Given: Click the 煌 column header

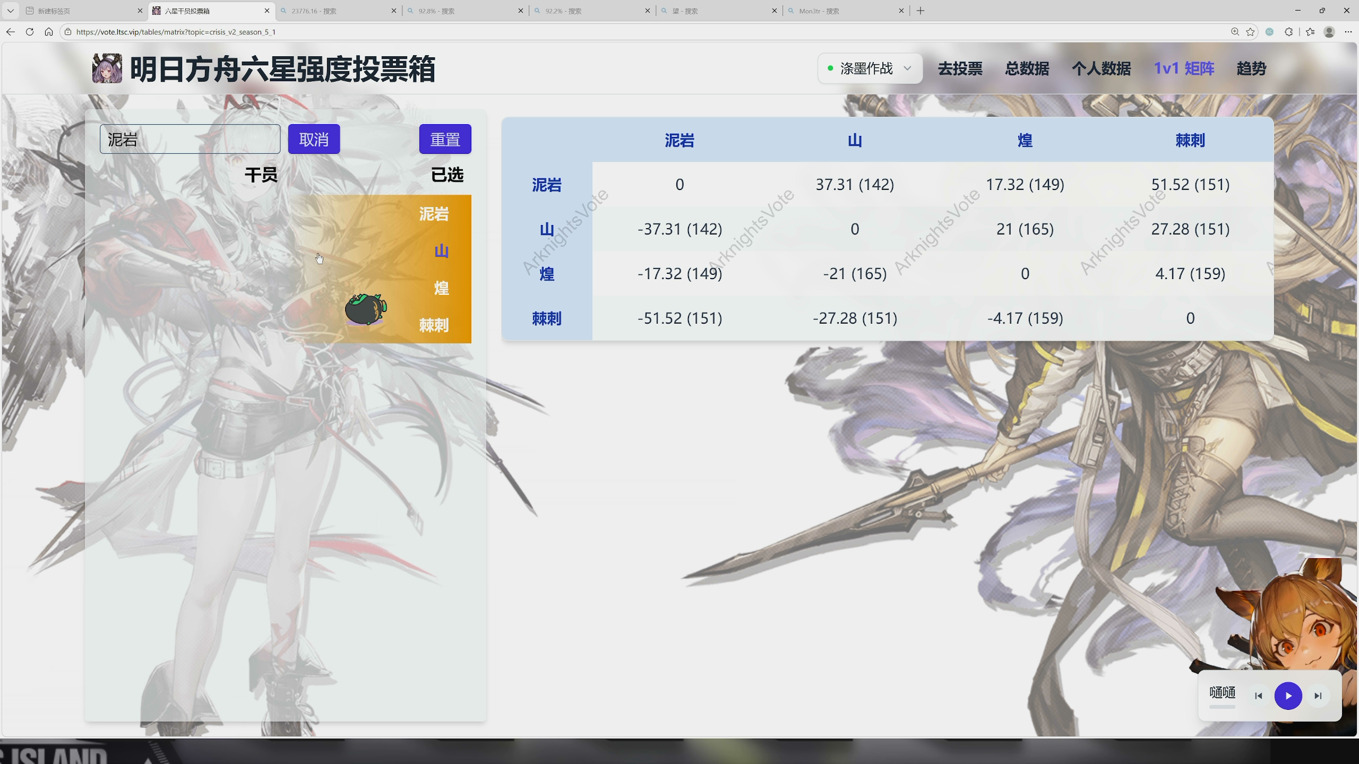Looking at the screenshot, I should tap(1025, 140).
